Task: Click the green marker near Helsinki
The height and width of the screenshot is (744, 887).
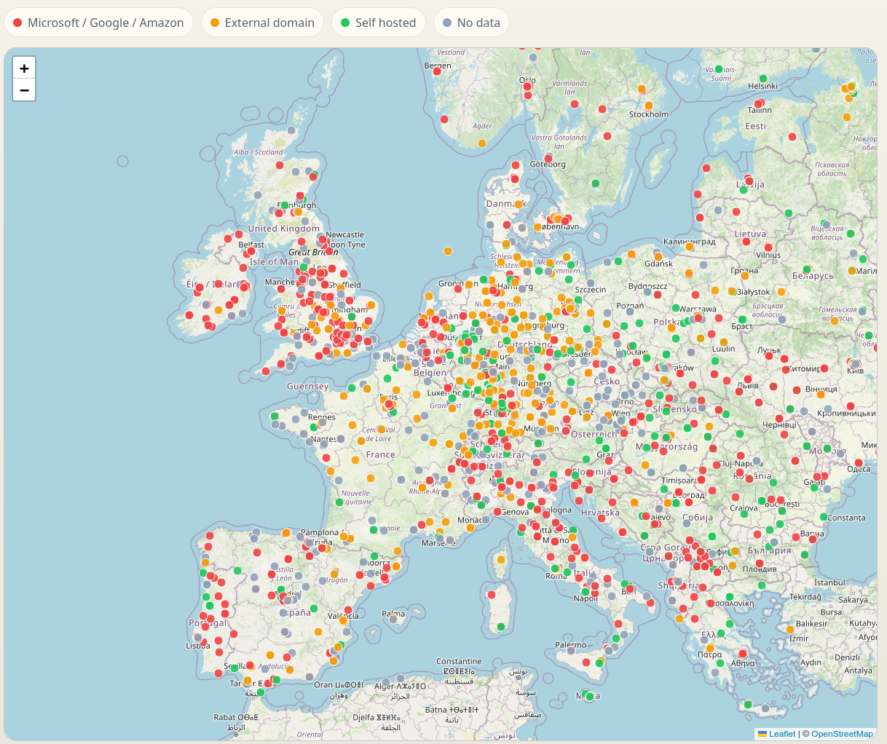Action: 763,79
